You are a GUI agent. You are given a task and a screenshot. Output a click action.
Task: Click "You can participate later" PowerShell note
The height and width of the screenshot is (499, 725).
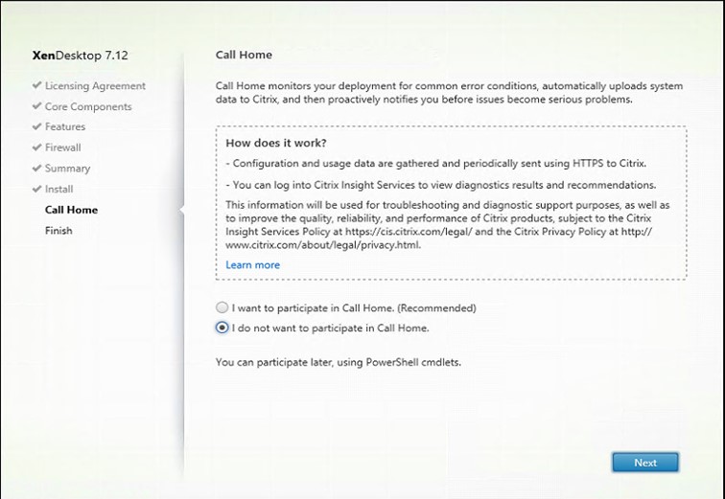[x=338, y=362]
